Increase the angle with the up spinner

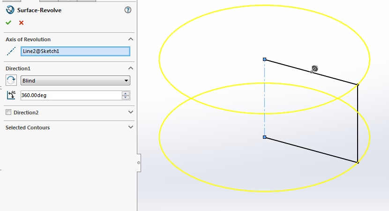126,93
